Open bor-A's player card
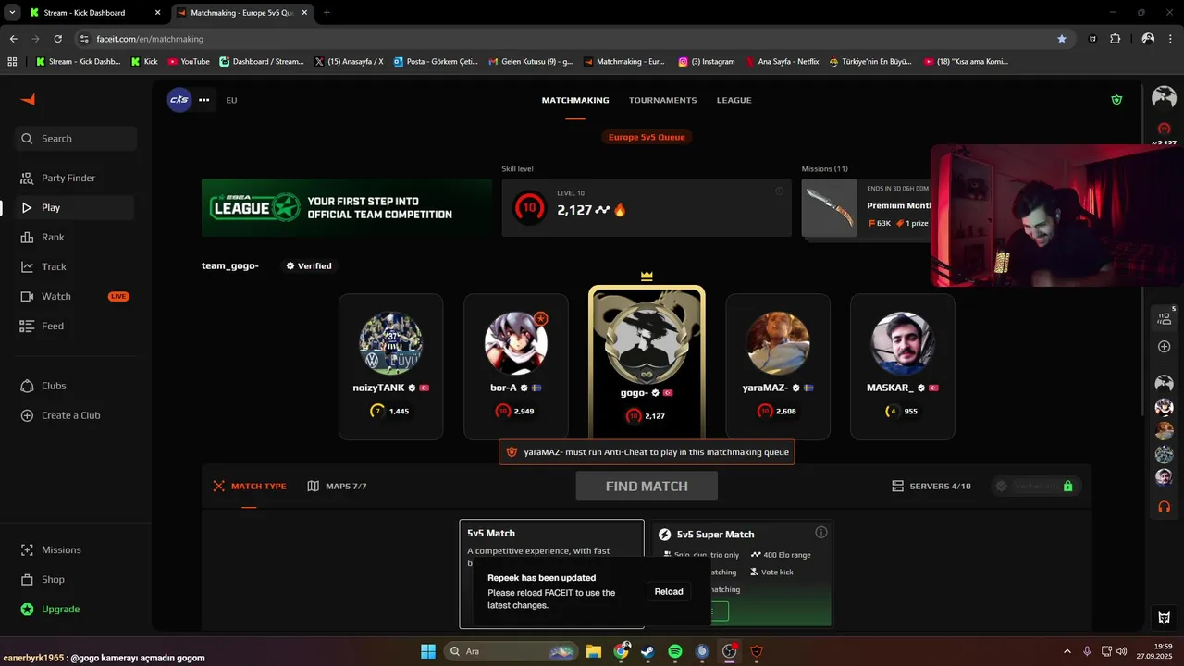Image resolution: width=1184 pixels, height=666 pixels. click(516, 366)
